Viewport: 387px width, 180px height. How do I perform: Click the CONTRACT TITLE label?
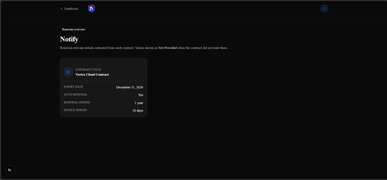[x=88, y=70]
